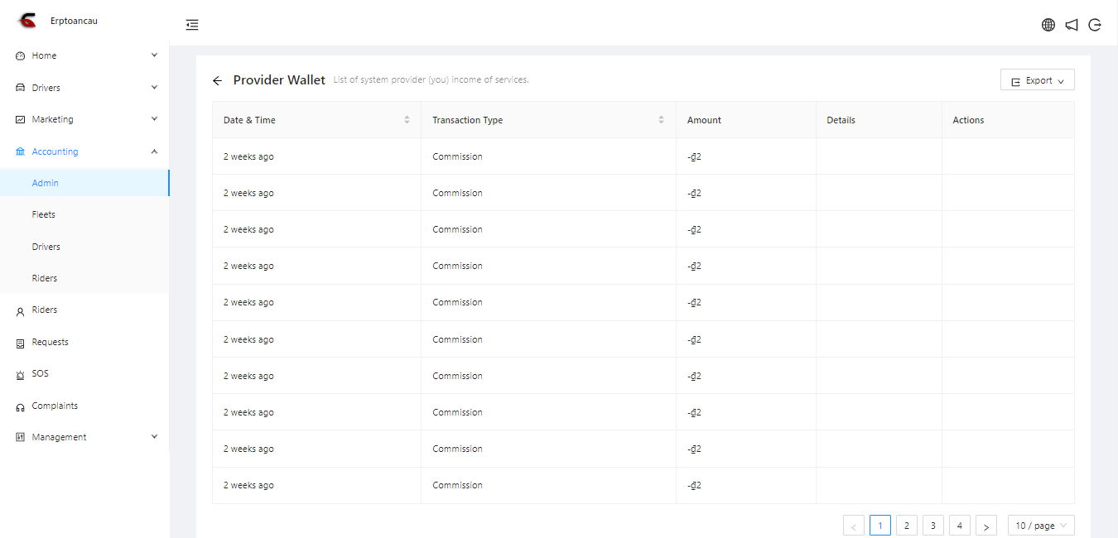This screenshot has width=1118, height=538.
Task: Expand the Home menu section
Action: 84,55
